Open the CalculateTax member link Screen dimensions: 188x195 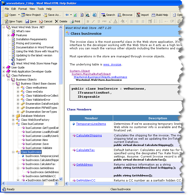pyautogui.click(x=85, y=150)
